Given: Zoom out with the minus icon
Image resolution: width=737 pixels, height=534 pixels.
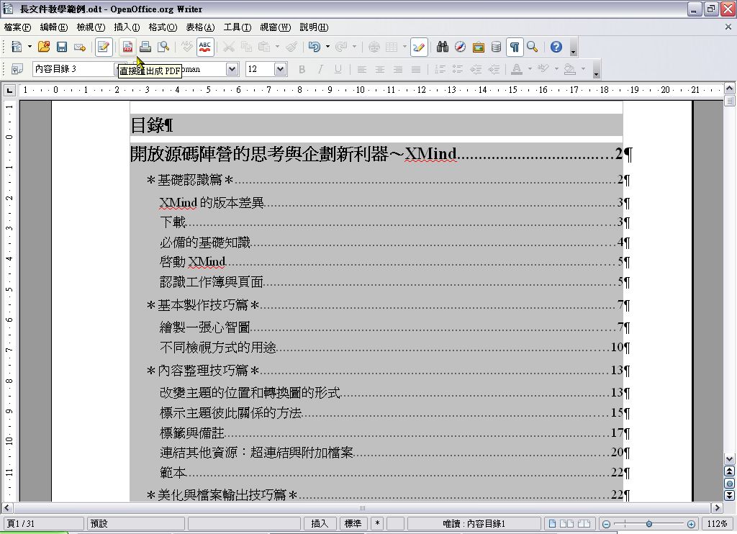Looking at the screenshot, I should [606, 524].
